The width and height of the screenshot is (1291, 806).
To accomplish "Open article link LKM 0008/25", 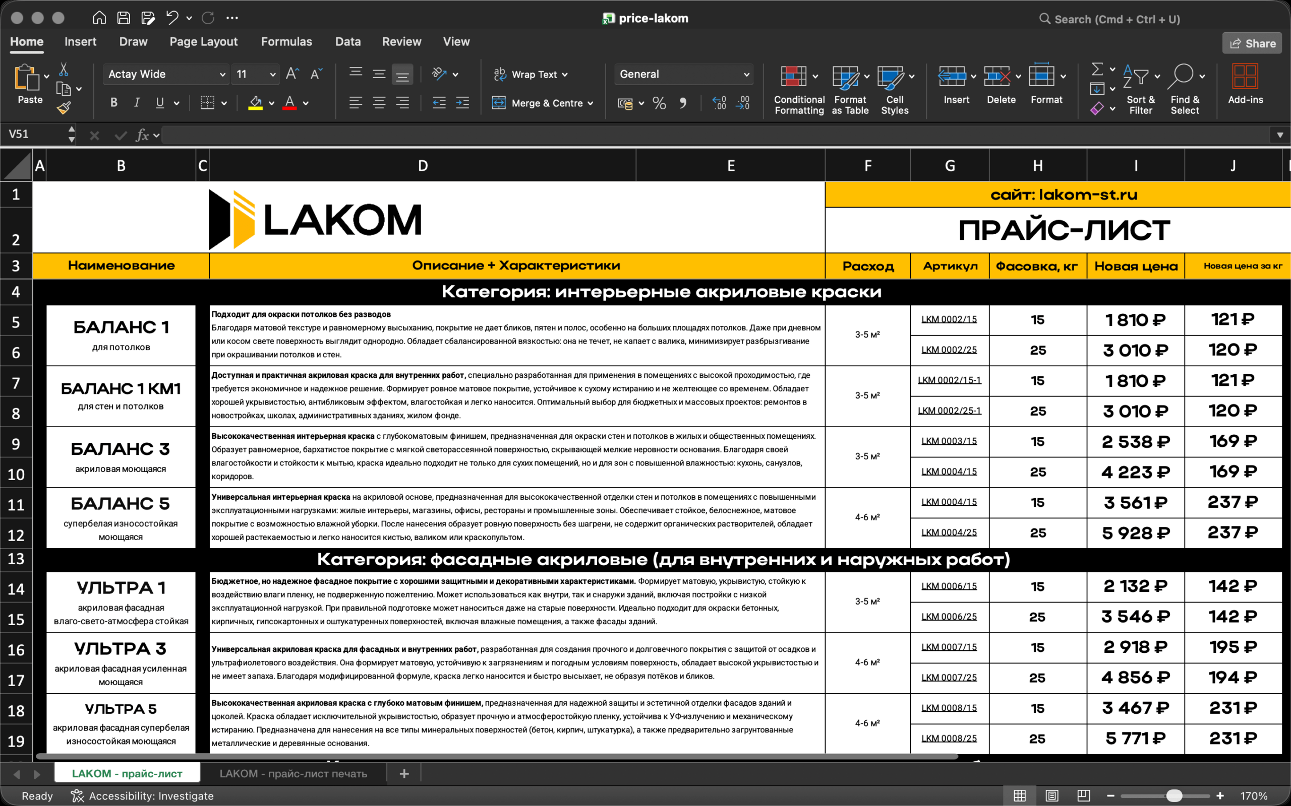I will click(949, 738).
